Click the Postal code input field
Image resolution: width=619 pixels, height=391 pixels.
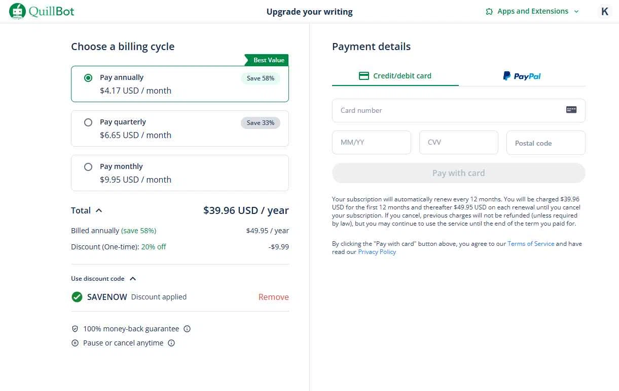(x=545, y=143)
